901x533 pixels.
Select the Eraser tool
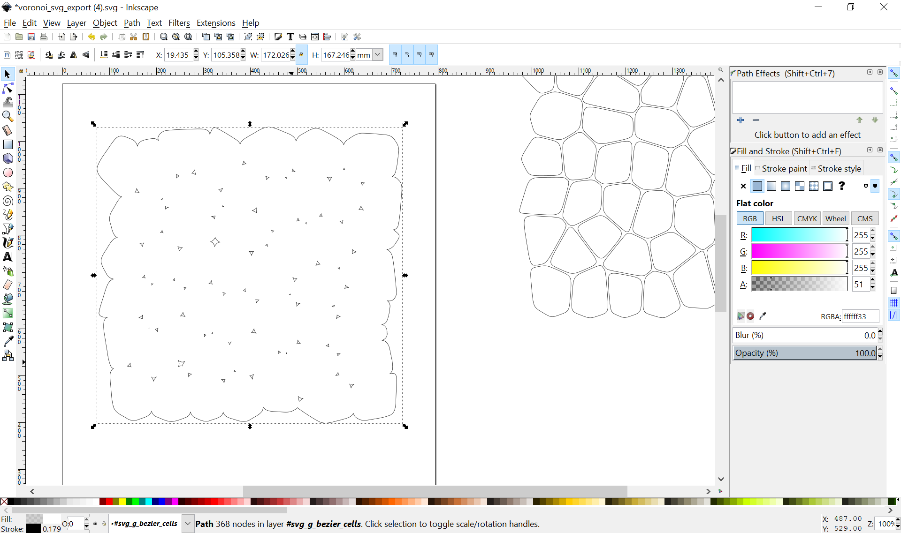pos(8,285)
